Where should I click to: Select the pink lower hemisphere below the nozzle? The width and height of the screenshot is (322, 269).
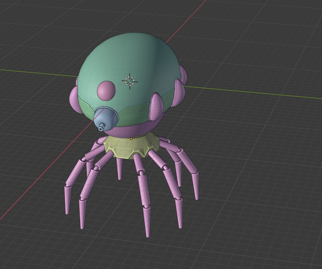(134, 130)
